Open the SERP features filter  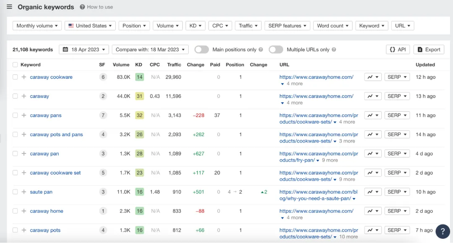(287, 26)
